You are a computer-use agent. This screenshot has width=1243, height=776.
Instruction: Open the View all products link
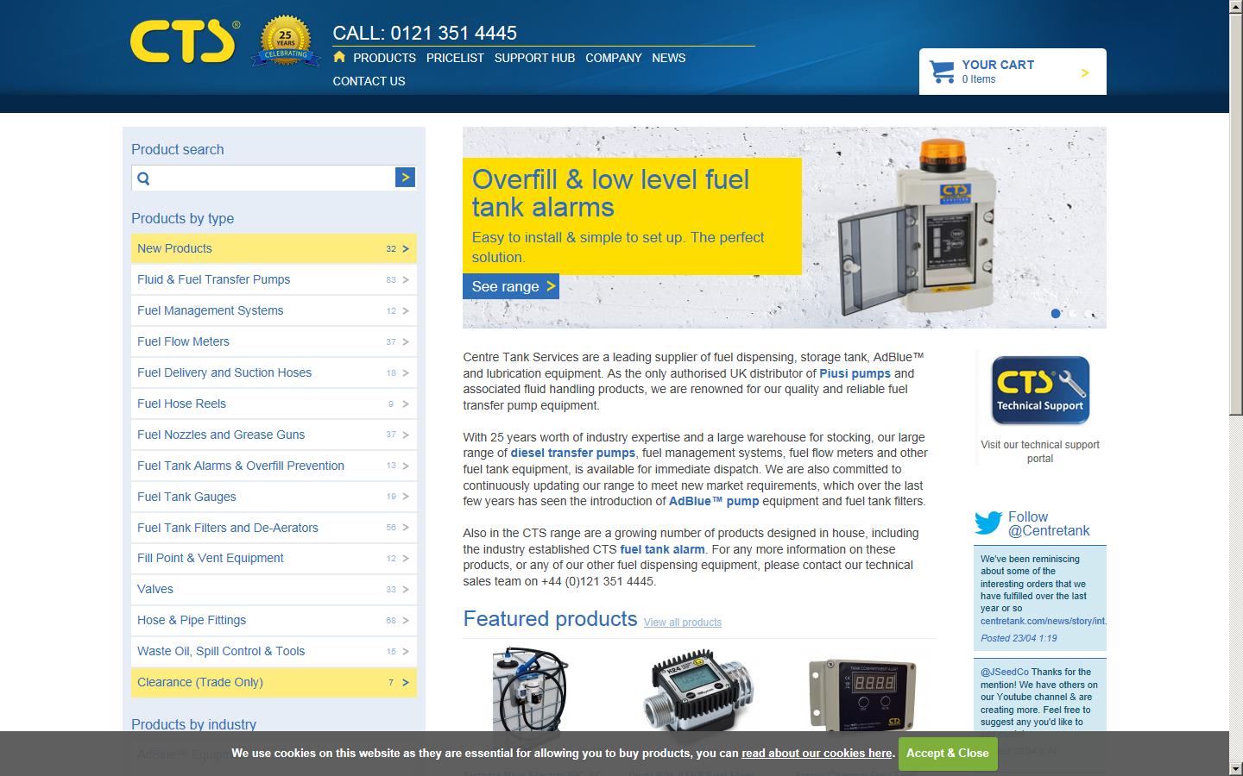(683, 622)
